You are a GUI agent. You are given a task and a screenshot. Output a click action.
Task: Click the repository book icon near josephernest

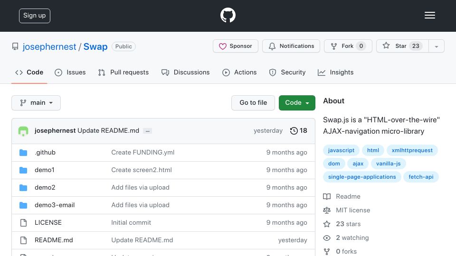coord(15,46)
